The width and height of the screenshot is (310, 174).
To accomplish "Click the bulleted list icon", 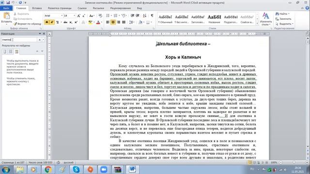I will click(108, 15).
